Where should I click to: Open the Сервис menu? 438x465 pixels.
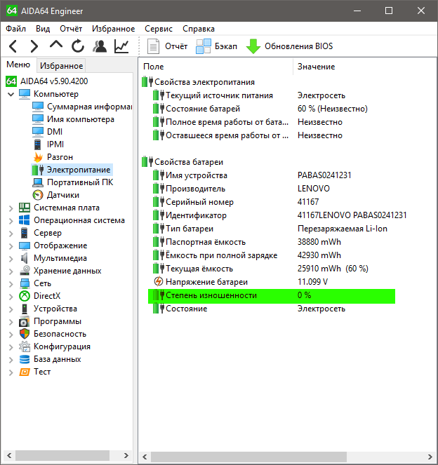coord(159,29)
